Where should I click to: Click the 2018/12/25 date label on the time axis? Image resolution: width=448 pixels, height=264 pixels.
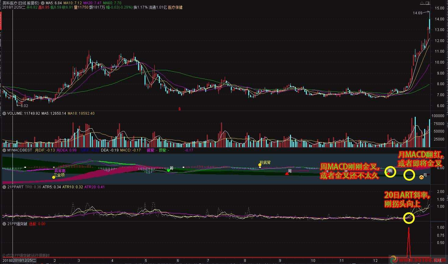24,261
